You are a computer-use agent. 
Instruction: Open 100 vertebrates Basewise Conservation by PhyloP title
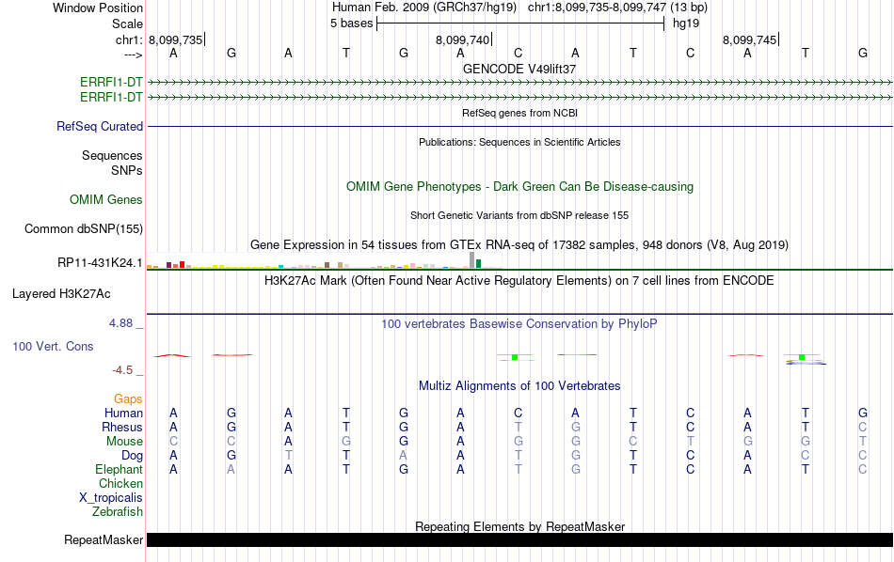tap(519, 324)
